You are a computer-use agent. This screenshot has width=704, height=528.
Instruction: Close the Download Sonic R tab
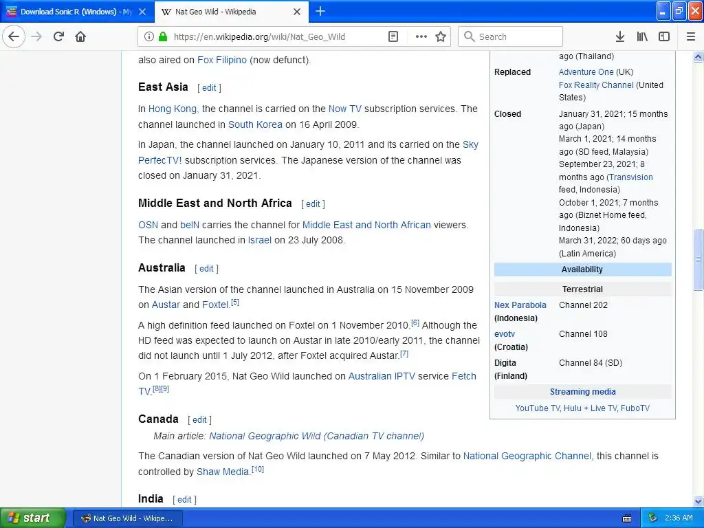(142, 12)
